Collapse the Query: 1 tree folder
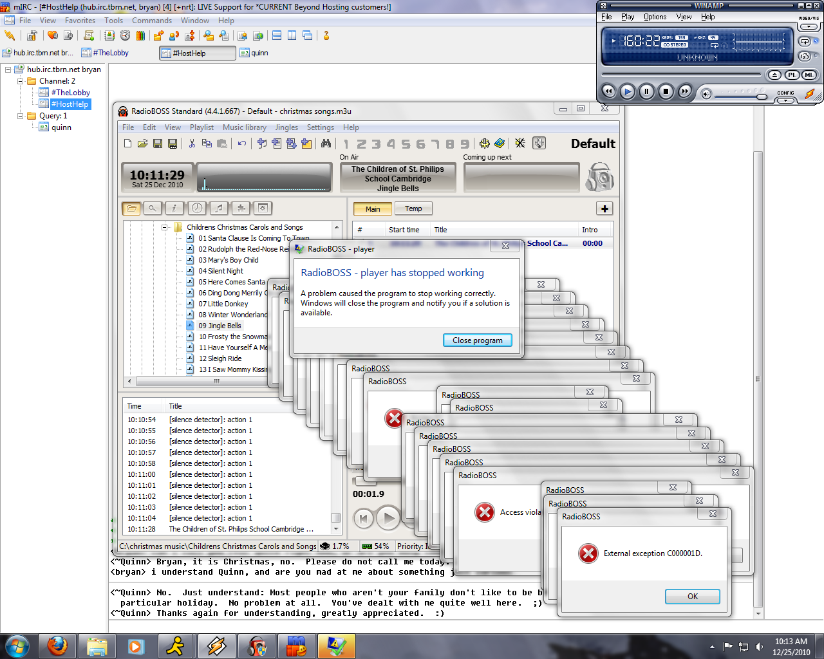 [20, 116]
